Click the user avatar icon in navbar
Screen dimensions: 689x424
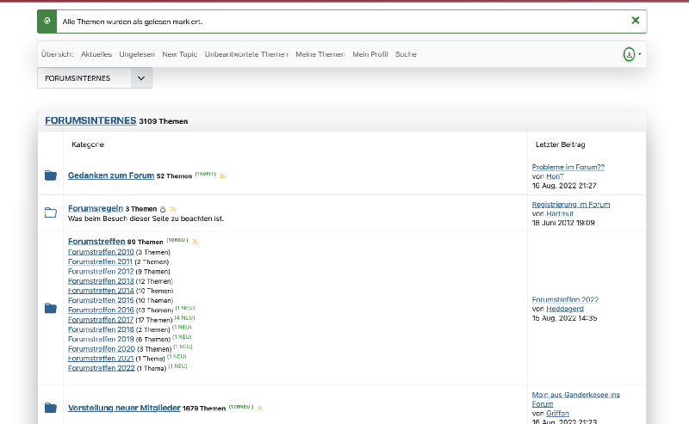(x=629, y=54)
